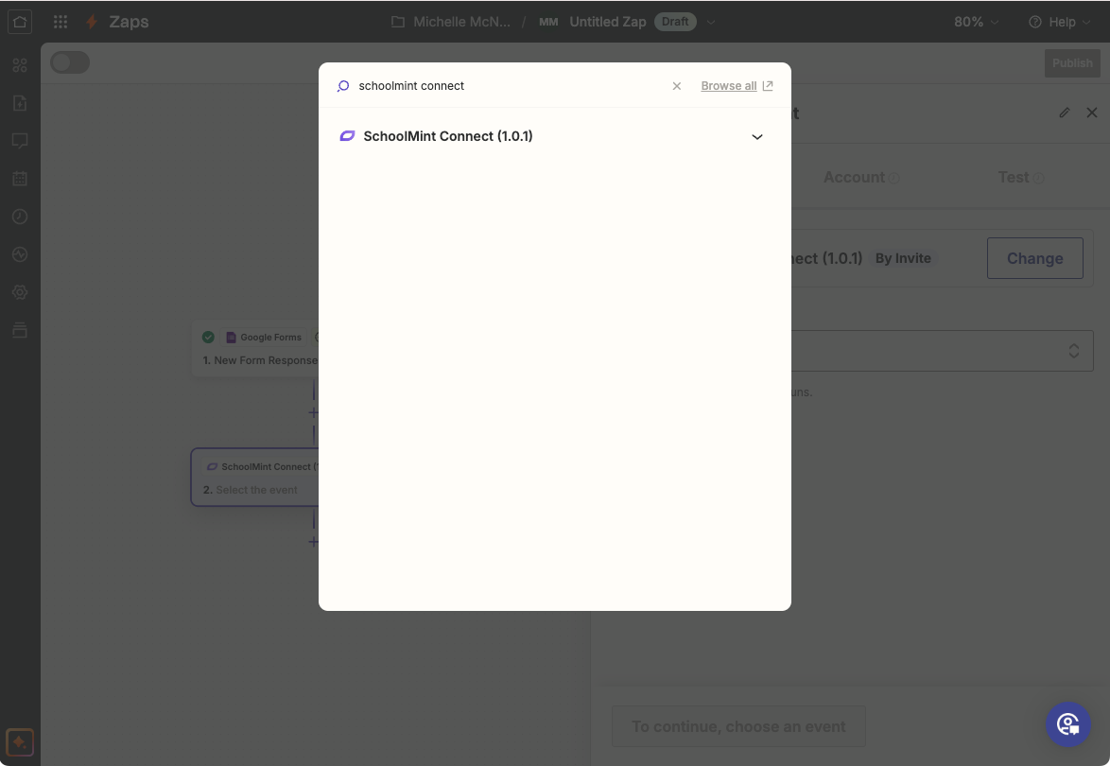Expand SchoolMint Connect (1.0.1) chevron

click(756, 136)
